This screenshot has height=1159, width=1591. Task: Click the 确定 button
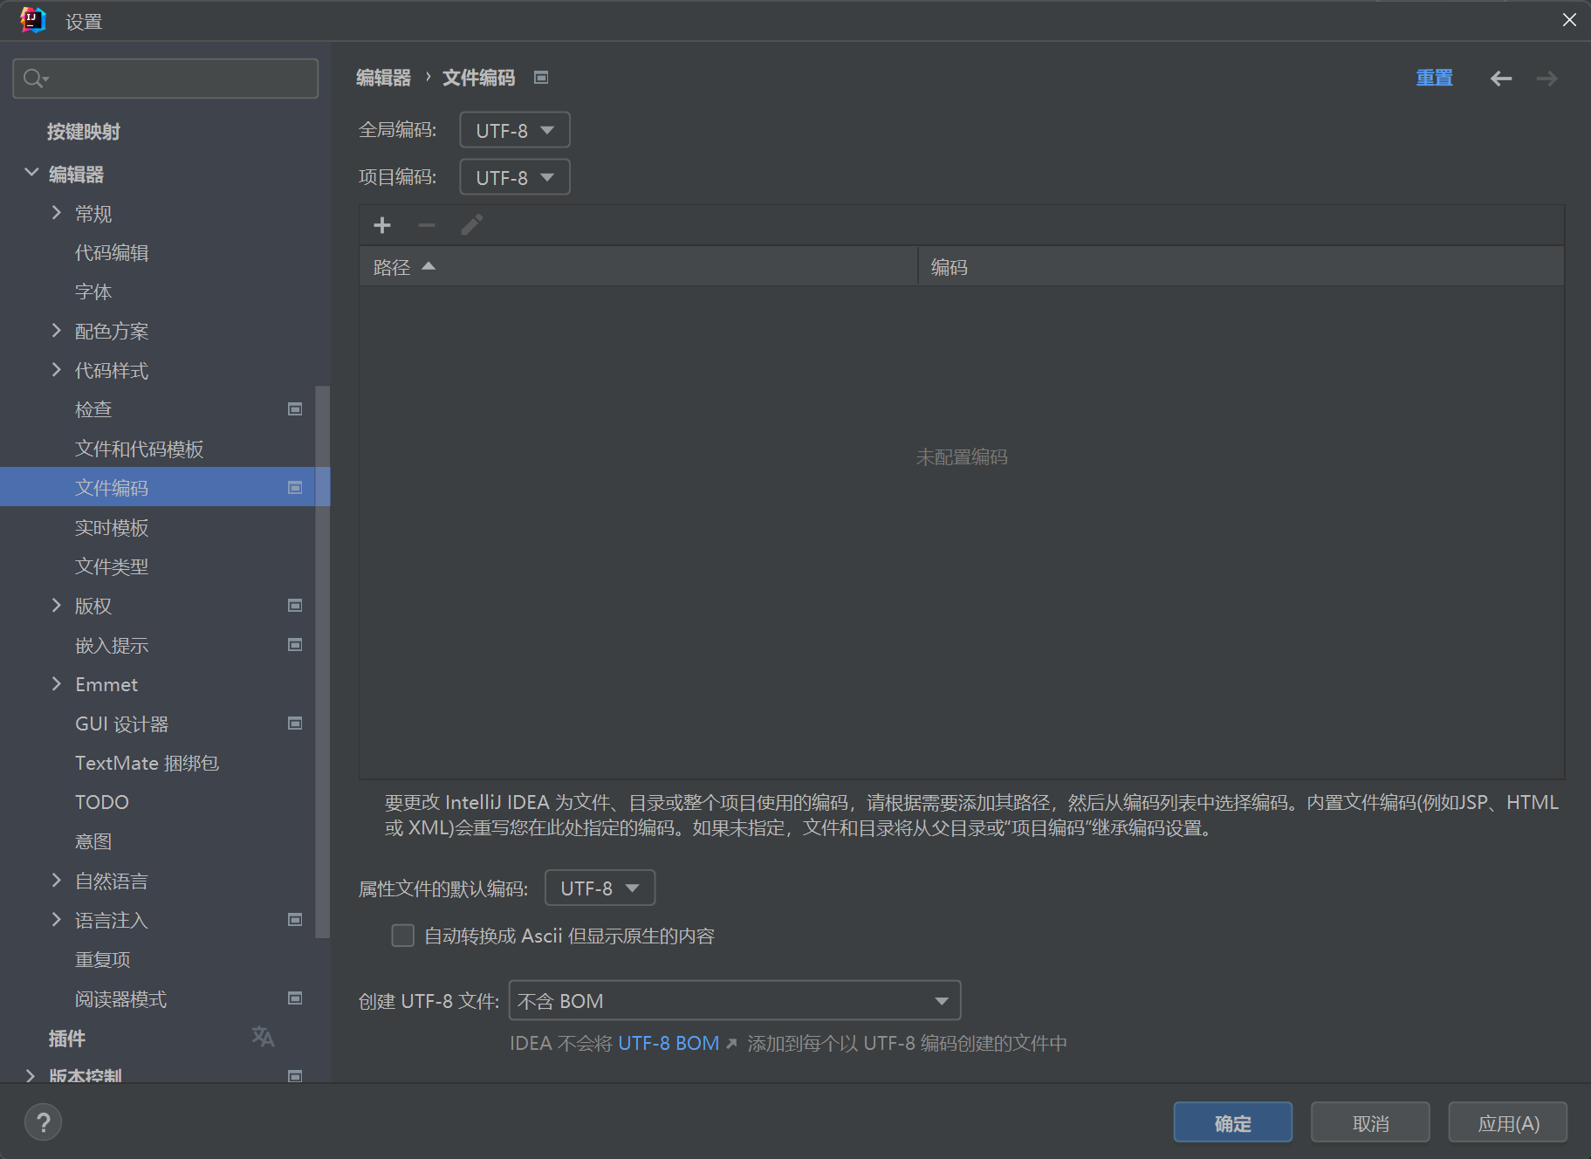(x=1232, y=1123)
